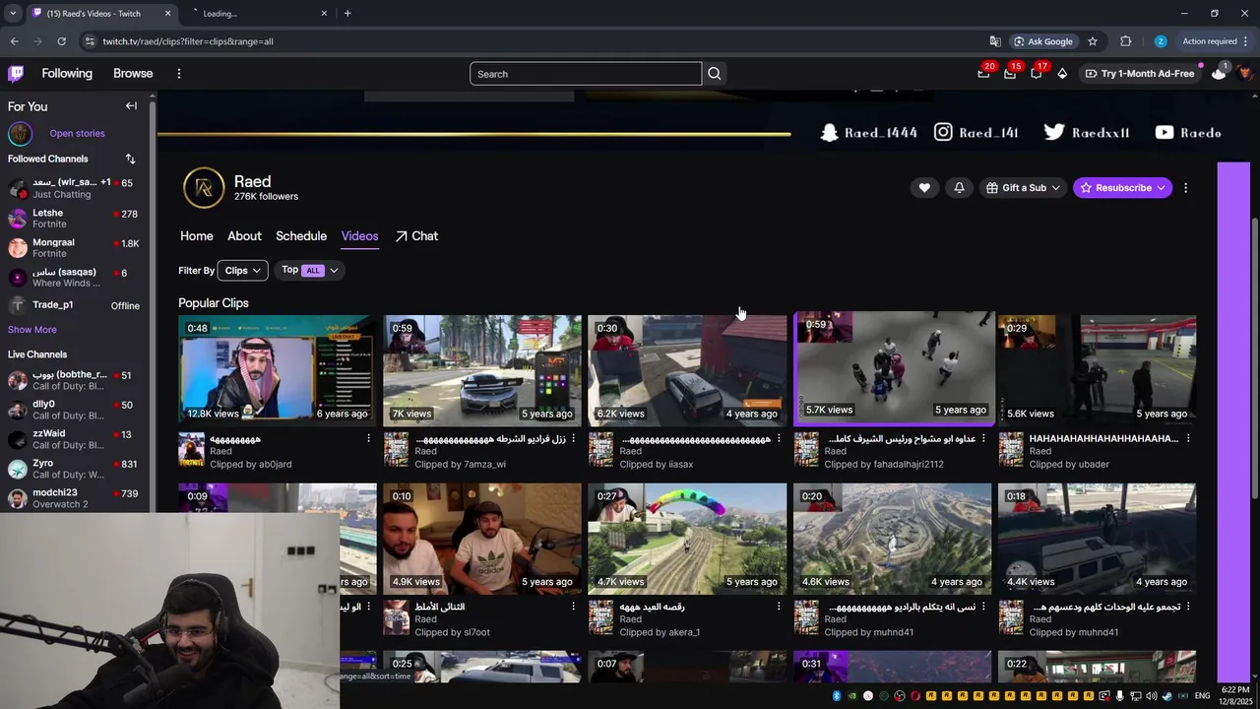
Task: Click the search magnifier button
Action: pyautogui.click(x=715, y=74)
